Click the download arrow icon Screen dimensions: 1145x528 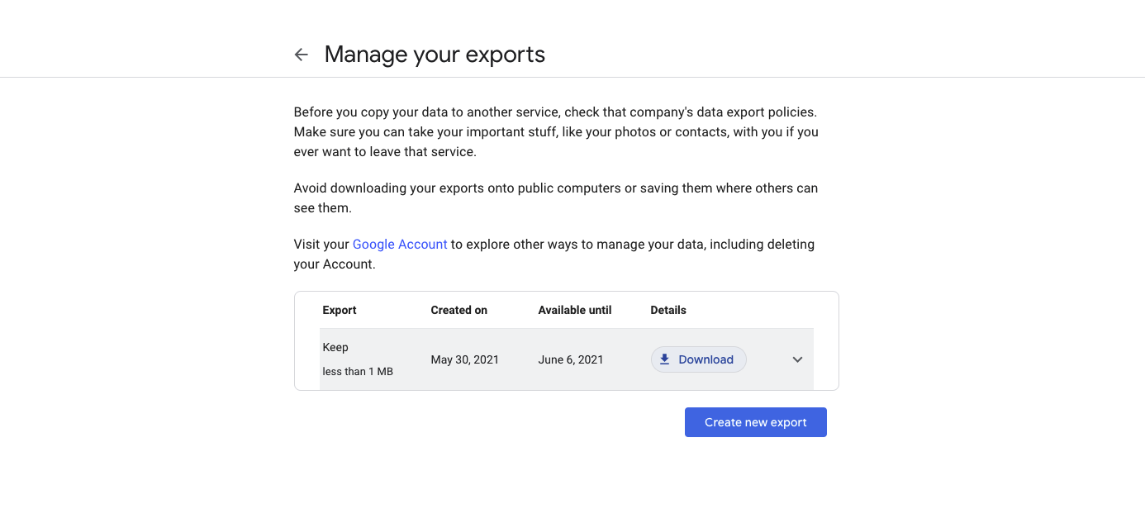664,359
